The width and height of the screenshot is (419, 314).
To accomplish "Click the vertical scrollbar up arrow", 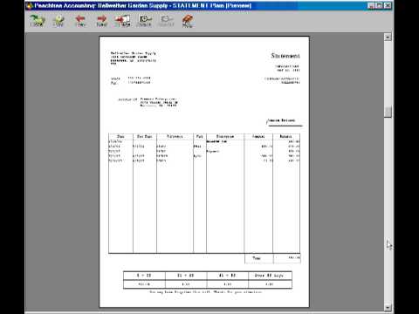I will (x=388, y=37).
